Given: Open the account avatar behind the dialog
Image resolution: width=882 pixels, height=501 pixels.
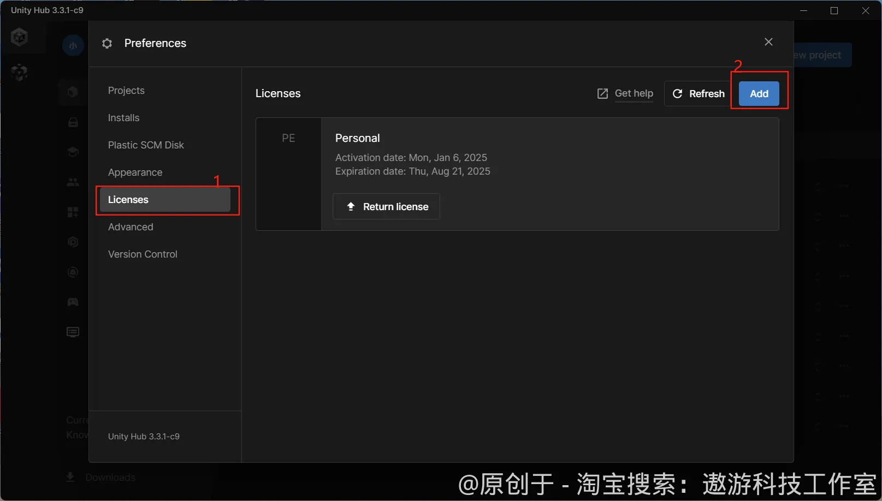Looking at the screenshot, I should tap(73, 45).
